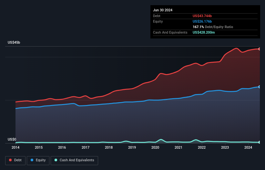Viewport: 265px width, 170px height.
Task: Click the red Debt legend dot
Action: coord(10,160)
